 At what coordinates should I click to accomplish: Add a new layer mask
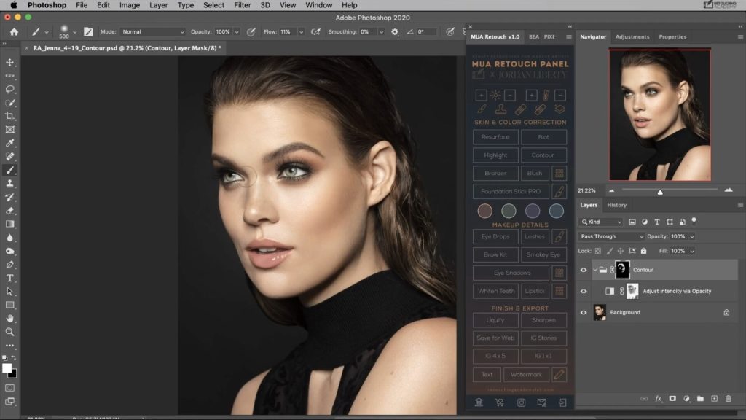[671, 398]
